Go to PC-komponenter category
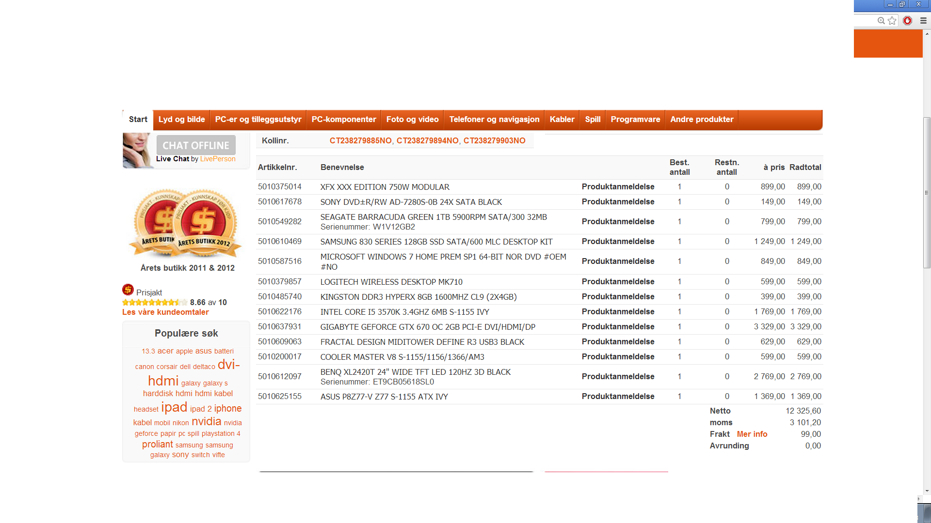The image size is (931, 523). 344,120
